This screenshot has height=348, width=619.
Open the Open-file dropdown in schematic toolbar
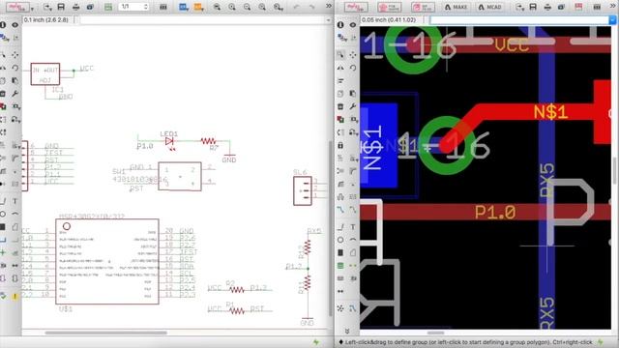click(x=47, y=7)
